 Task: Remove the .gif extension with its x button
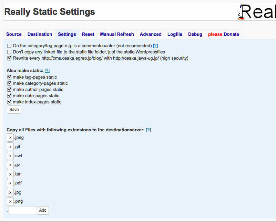tap(10, 147)
